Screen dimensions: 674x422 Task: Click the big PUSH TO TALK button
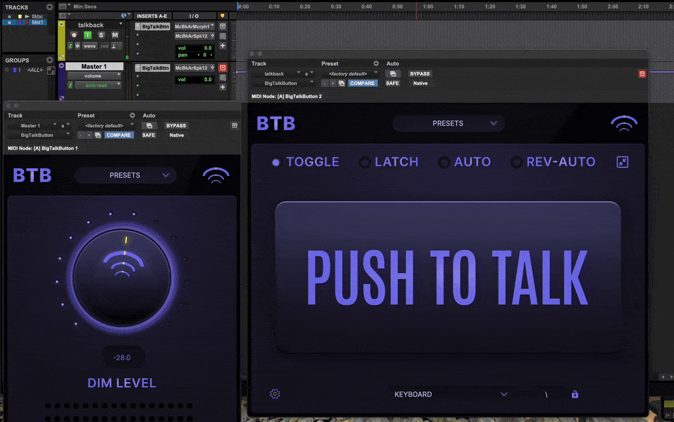tap(448, 277)
